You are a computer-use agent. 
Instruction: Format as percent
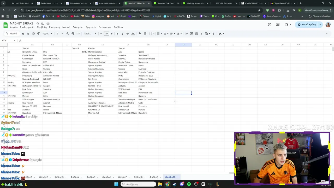tap(62, 34)
